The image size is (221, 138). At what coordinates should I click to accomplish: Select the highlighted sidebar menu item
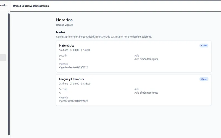point(3,58)
